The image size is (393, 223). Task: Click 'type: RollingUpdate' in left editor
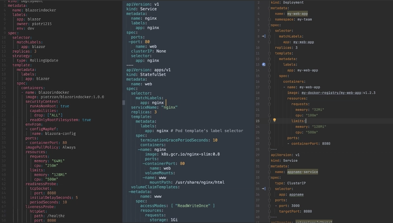tap(37, 61)
